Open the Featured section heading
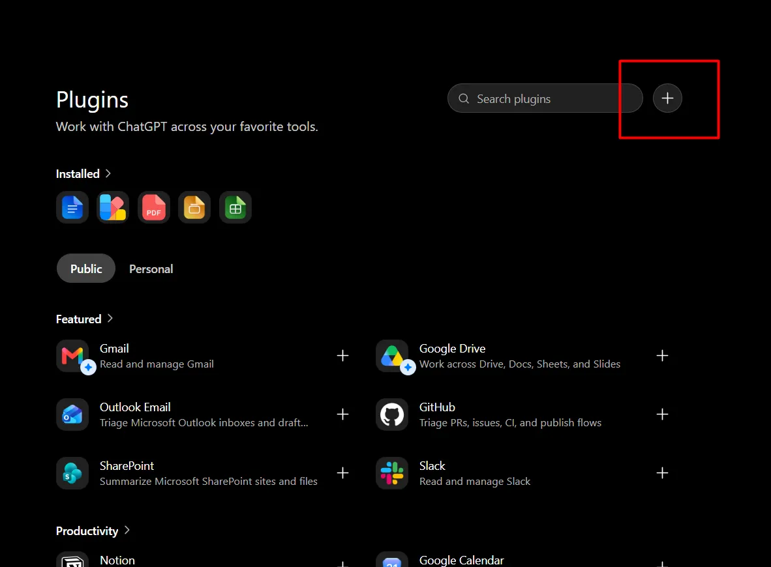771x567 pixels. (79, 319)
